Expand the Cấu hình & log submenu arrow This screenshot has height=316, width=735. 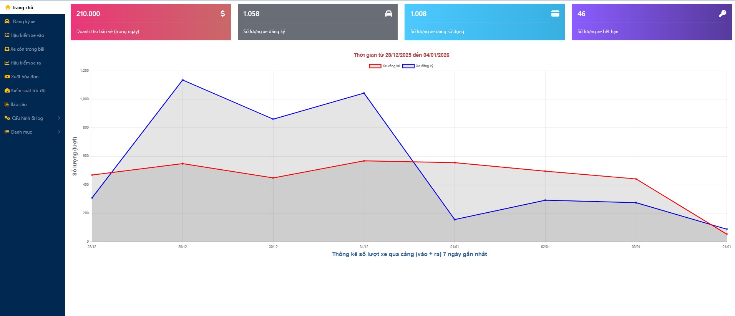(59, 118)
